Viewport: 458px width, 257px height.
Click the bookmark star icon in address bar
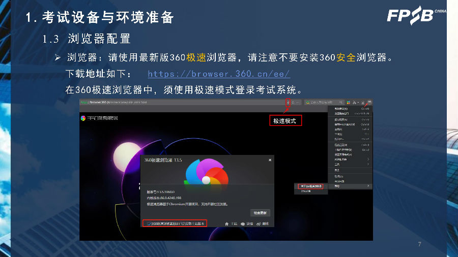tap(293, 103)
